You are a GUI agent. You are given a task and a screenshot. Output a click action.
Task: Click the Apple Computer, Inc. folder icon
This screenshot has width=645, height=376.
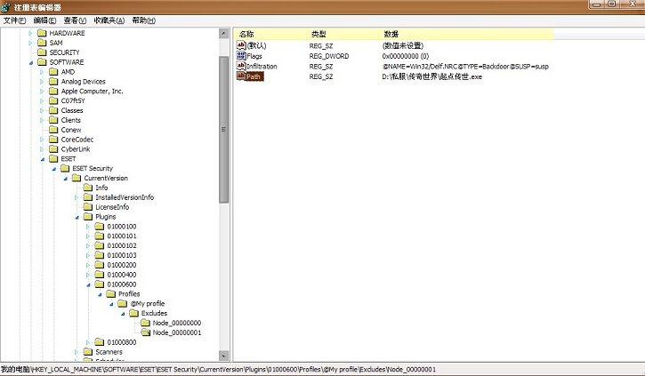click(x=53, y=91)
